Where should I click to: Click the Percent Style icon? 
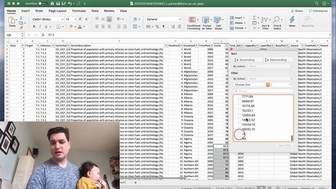(157, 27)
